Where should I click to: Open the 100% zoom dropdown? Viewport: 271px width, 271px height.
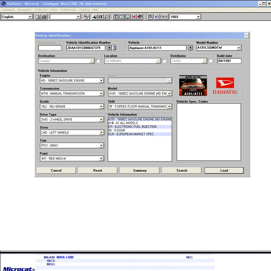[x=198, y=17]
